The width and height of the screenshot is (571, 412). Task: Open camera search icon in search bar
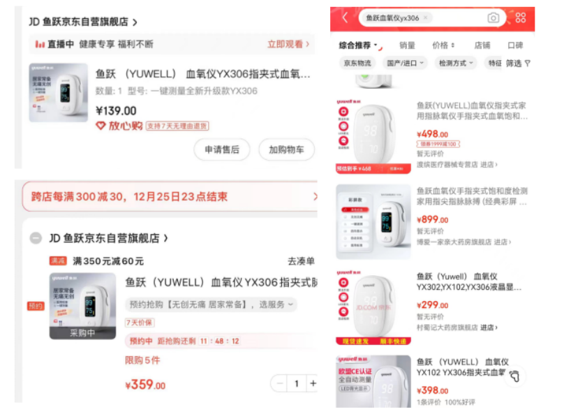[493, 18]
